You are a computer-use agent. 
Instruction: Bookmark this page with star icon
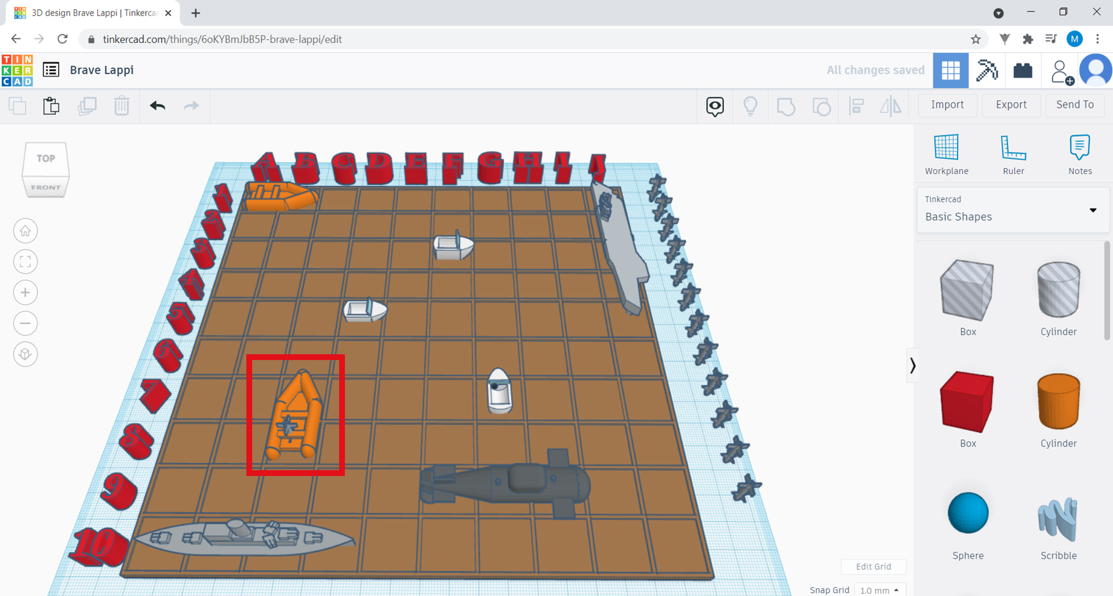tap(976, 39)
